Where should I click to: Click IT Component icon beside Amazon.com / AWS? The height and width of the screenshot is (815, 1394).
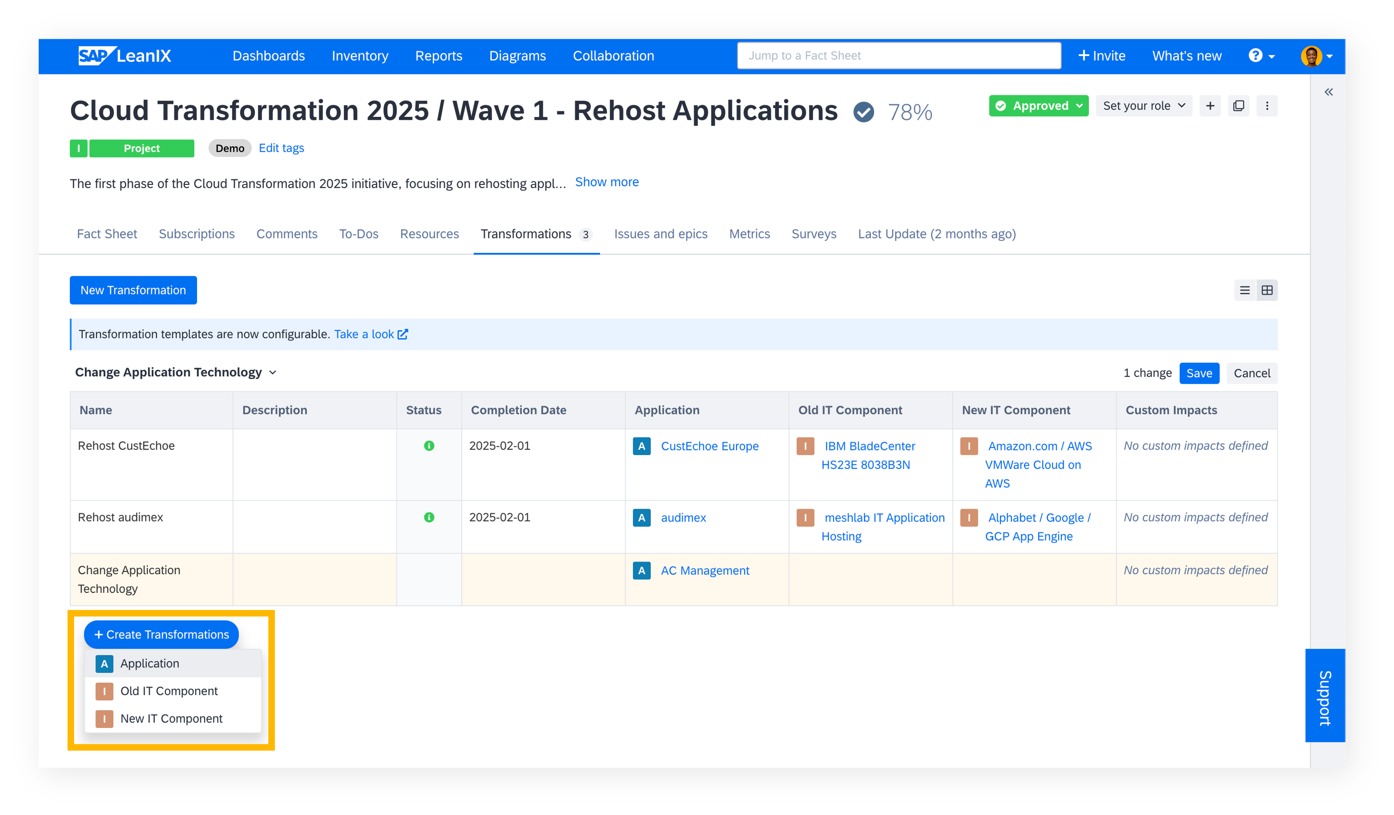point(969,446)
